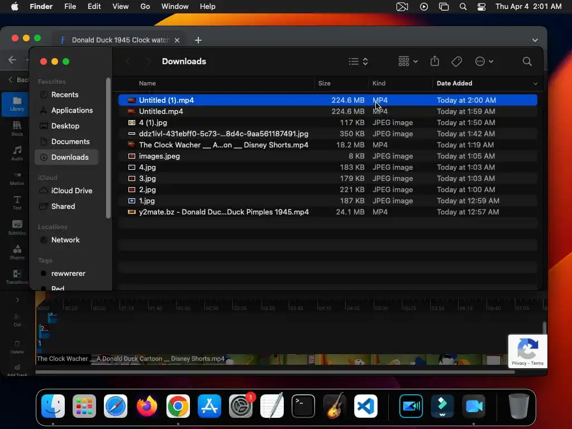Open Zoom from the Dock
The image size is (572, 429).
point(474,406)
